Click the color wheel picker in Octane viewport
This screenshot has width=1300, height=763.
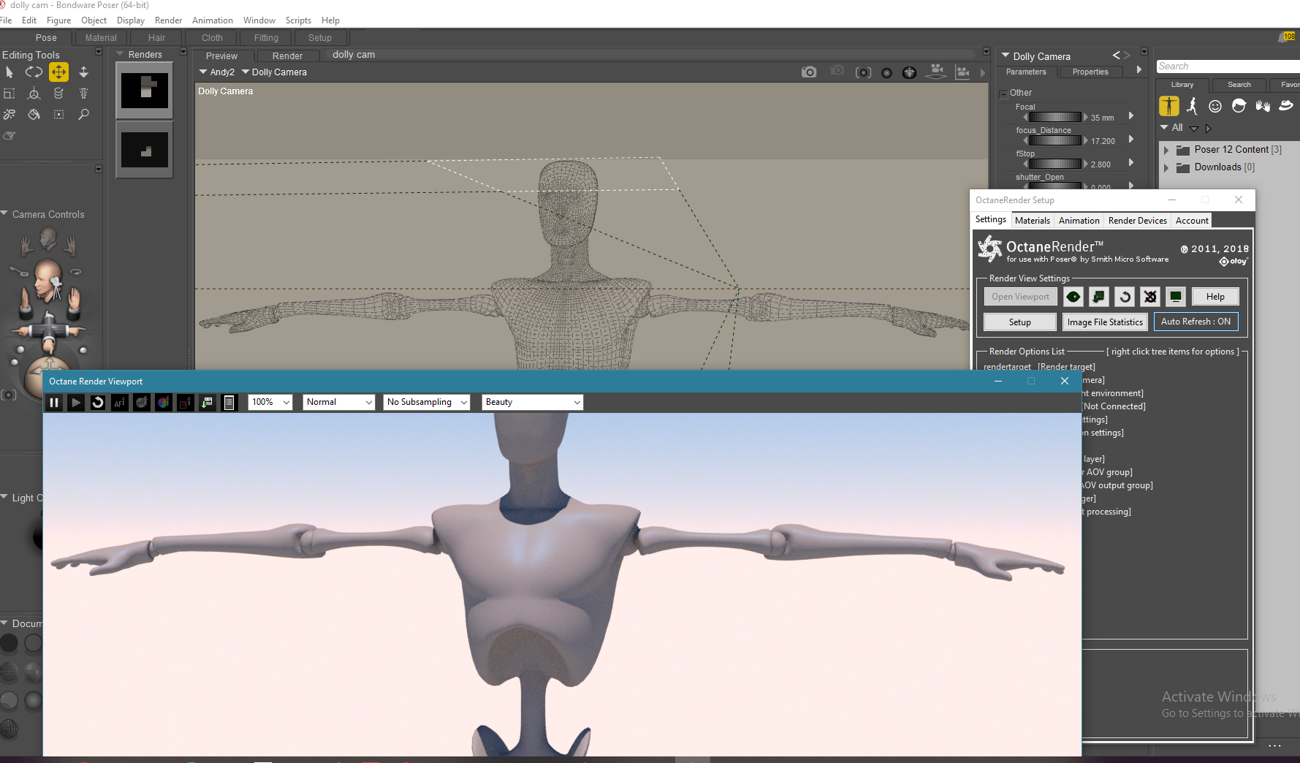[x=164, y=403]
